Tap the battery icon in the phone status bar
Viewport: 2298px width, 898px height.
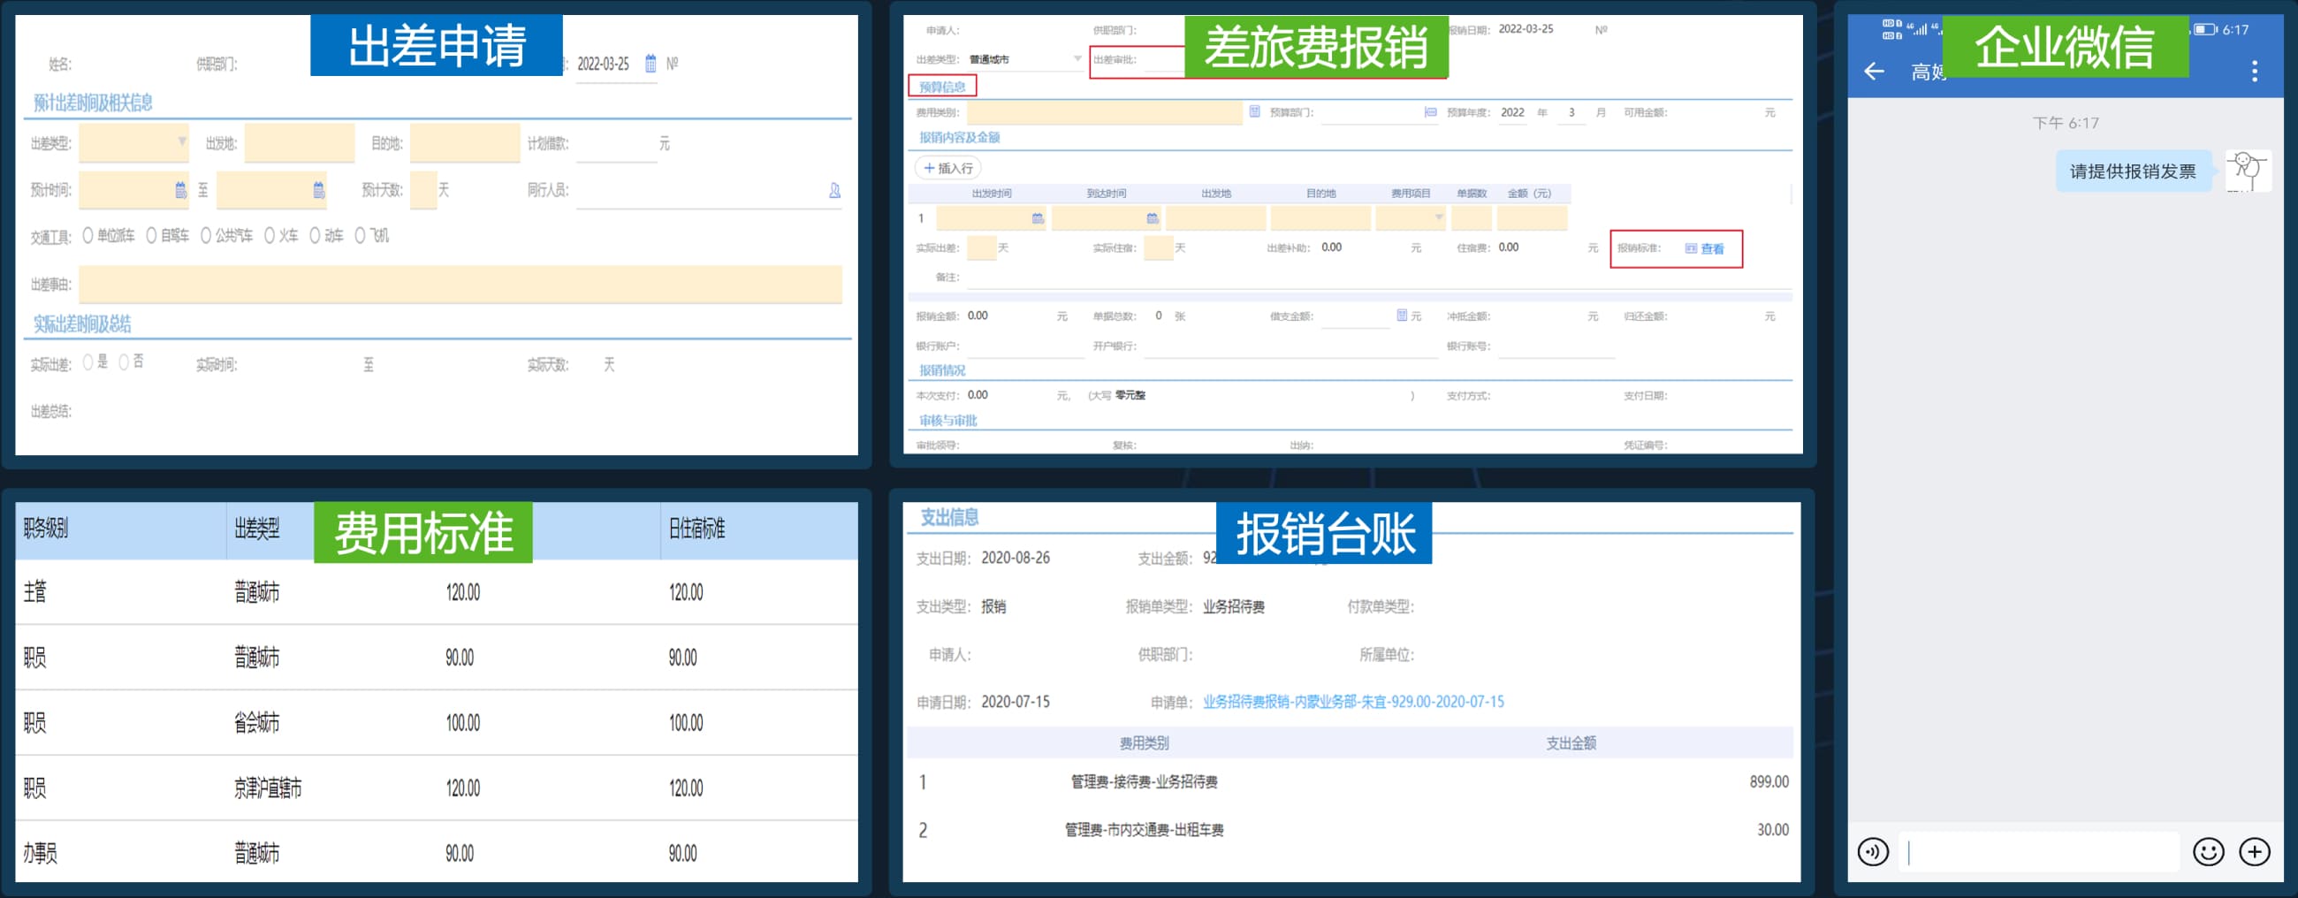pos(2205,29)
